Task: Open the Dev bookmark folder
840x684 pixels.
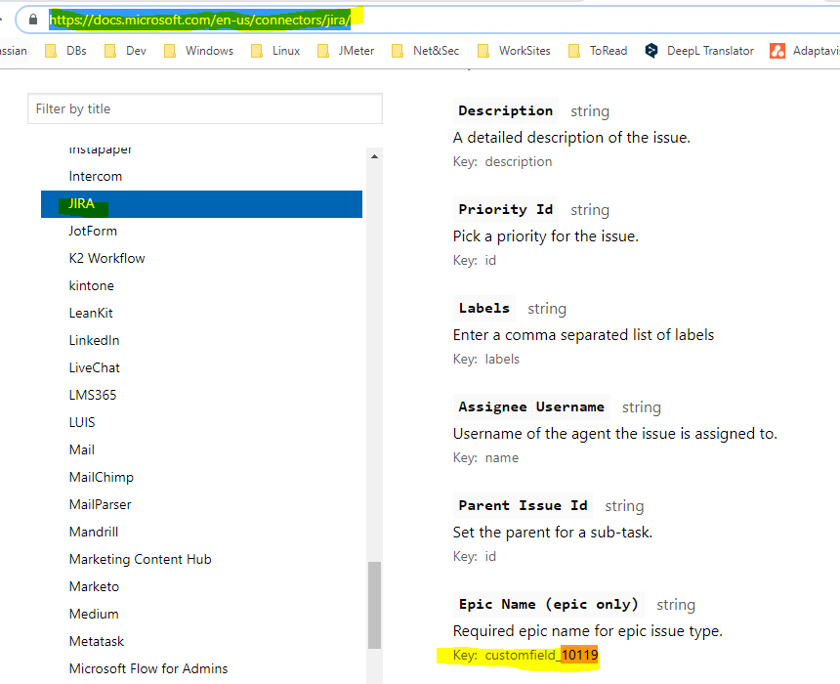Action: 125,51
